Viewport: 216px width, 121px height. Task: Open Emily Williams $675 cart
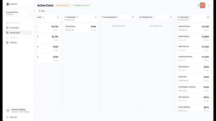[x=194, y=108]
